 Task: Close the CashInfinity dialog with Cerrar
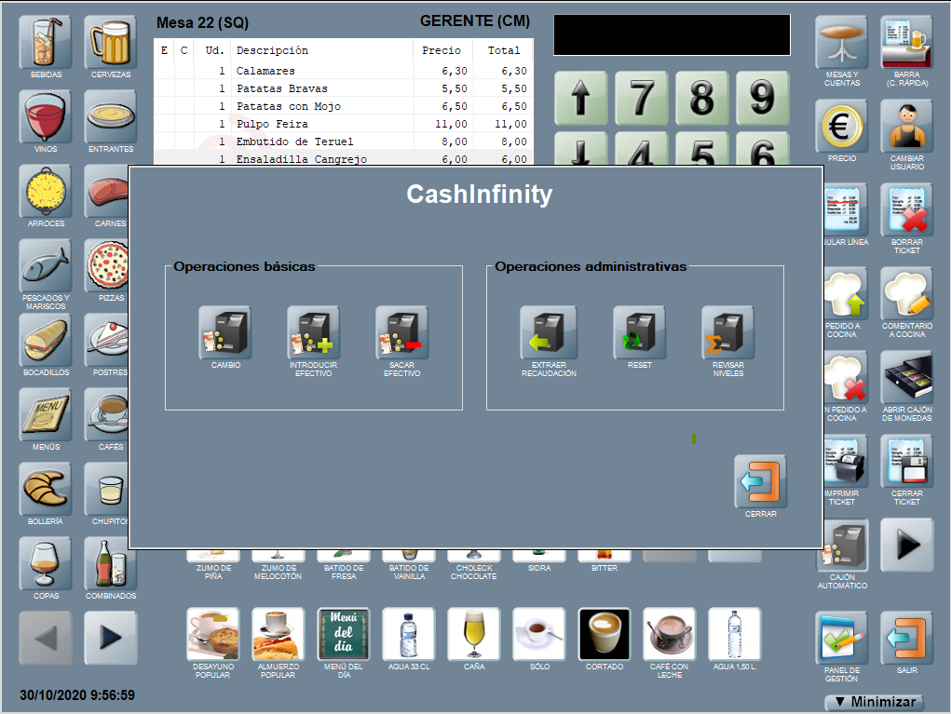click(x=760, y=481)
